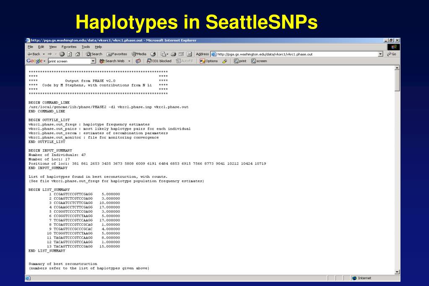Open the View menu
Viewport: 429px width, 286px height.
click(53, 47)
